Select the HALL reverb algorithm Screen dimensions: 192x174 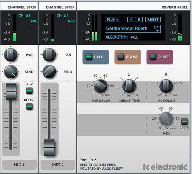coord(96,57)
